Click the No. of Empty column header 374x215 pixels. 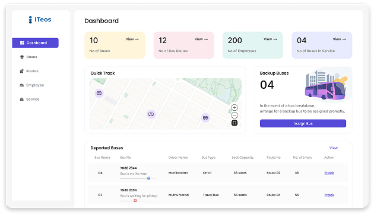point(302,158)
